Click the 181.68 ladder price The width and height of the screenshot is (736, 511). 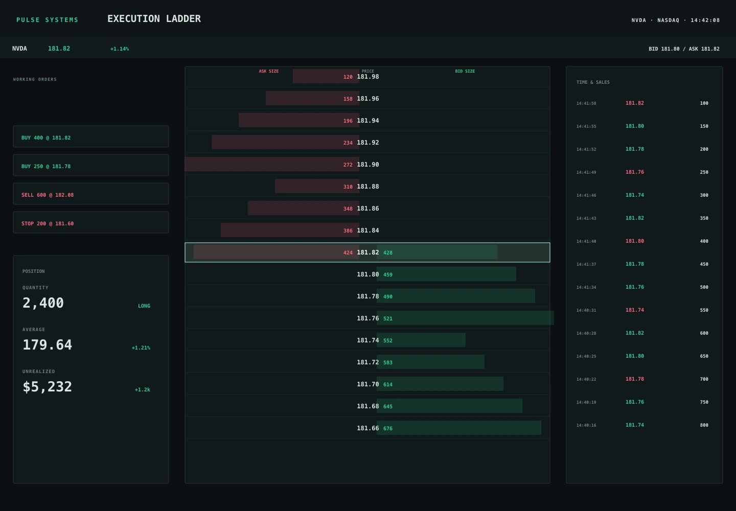tap(368, 406)
